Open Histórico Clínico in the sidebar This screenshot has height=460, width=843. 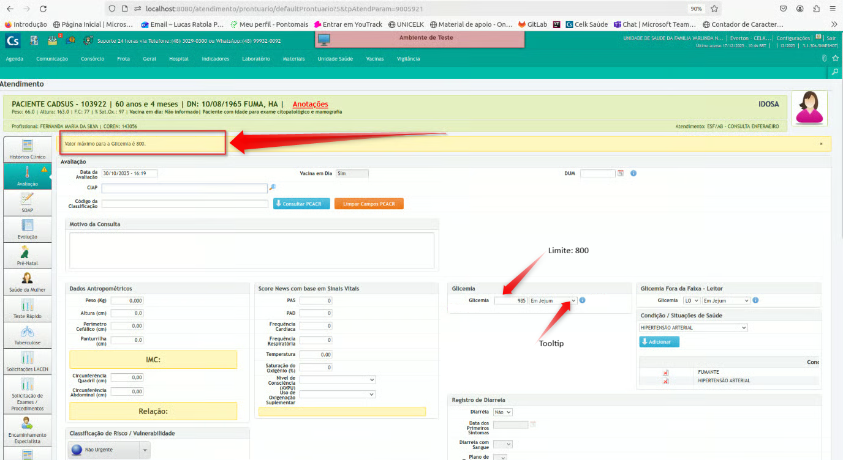click(x=27, y=149)
